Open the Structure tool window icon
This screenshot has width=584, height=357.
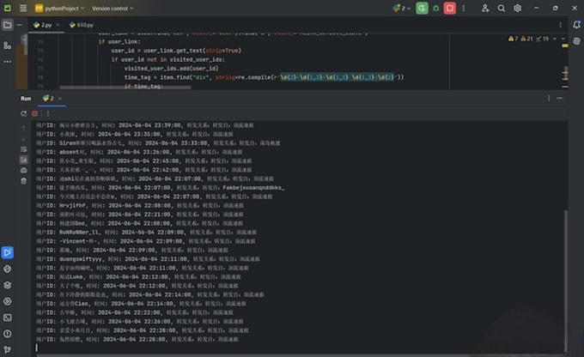pos(7,45)
